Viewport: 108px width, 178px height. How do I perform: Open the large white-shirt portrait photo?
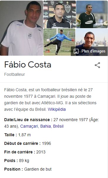click(22, 28)
